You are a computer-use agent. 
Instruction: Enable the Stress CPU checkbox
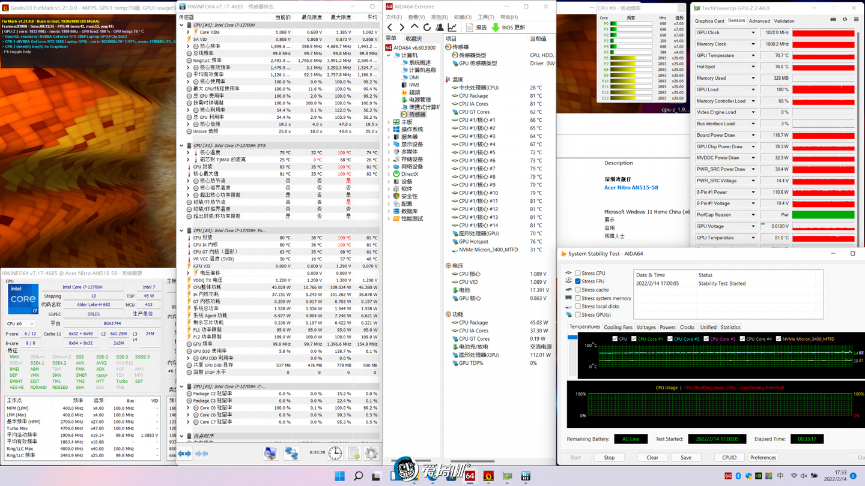click(x=578, y=273)
